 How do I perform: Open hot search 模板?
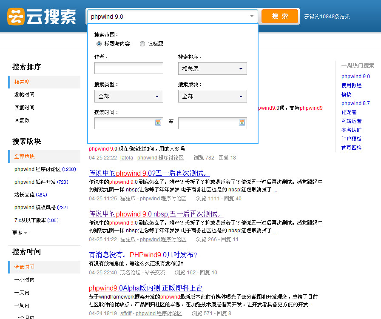coord(346,94)
